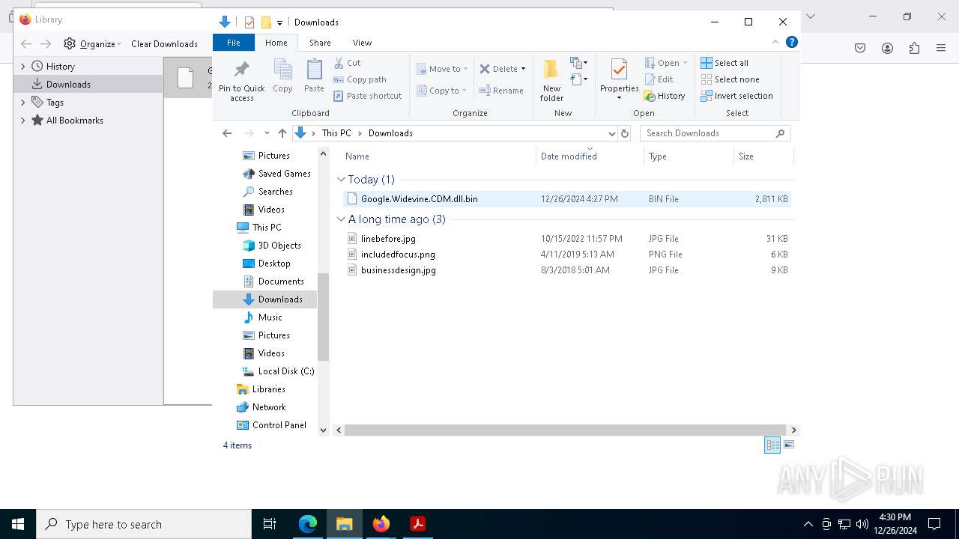
Task: Select the Home ribbon tab
Action: [x=276, y=43]
